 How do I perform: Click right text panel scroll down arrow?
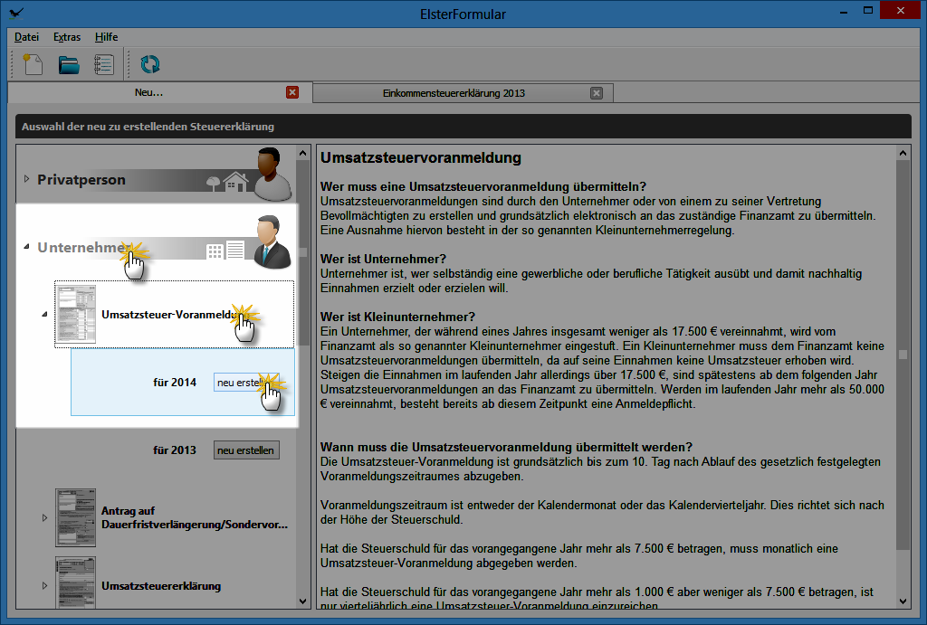pyautogui.click(x=903, y=601)
